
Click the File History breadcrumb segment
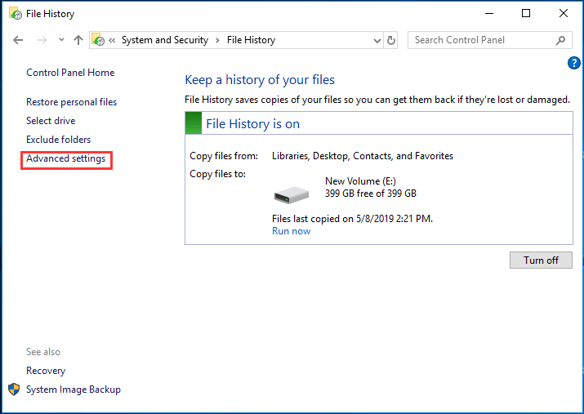click(x=251, y=40)
